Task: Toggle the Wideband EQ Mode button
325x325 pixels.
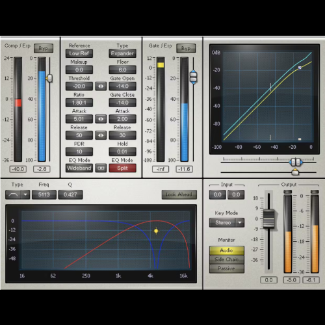Action: 79,168
